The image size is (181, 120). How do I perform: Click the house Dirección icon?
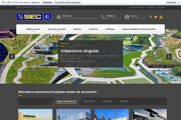coord(59,17)
